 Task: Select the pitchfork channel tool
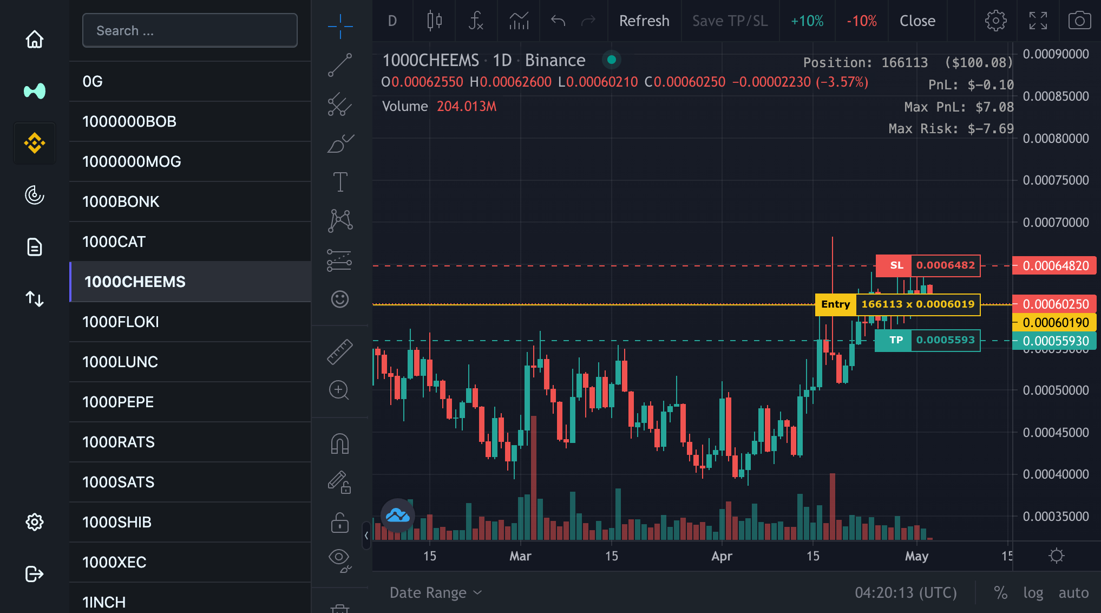340,104
